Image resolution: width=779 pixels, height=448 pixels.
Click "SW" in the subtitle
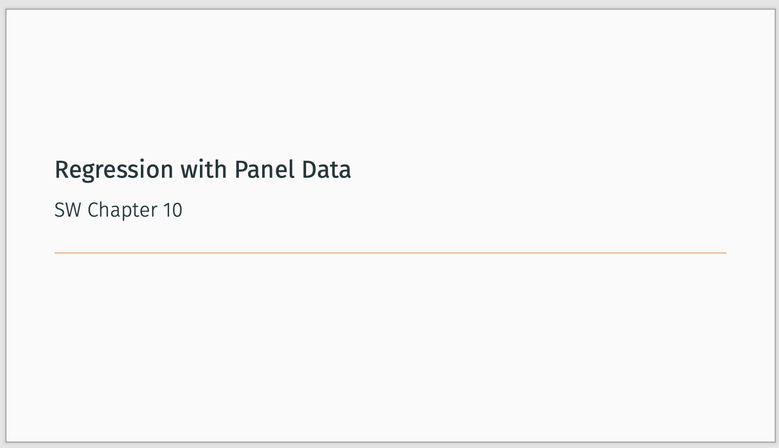[68, 210]
